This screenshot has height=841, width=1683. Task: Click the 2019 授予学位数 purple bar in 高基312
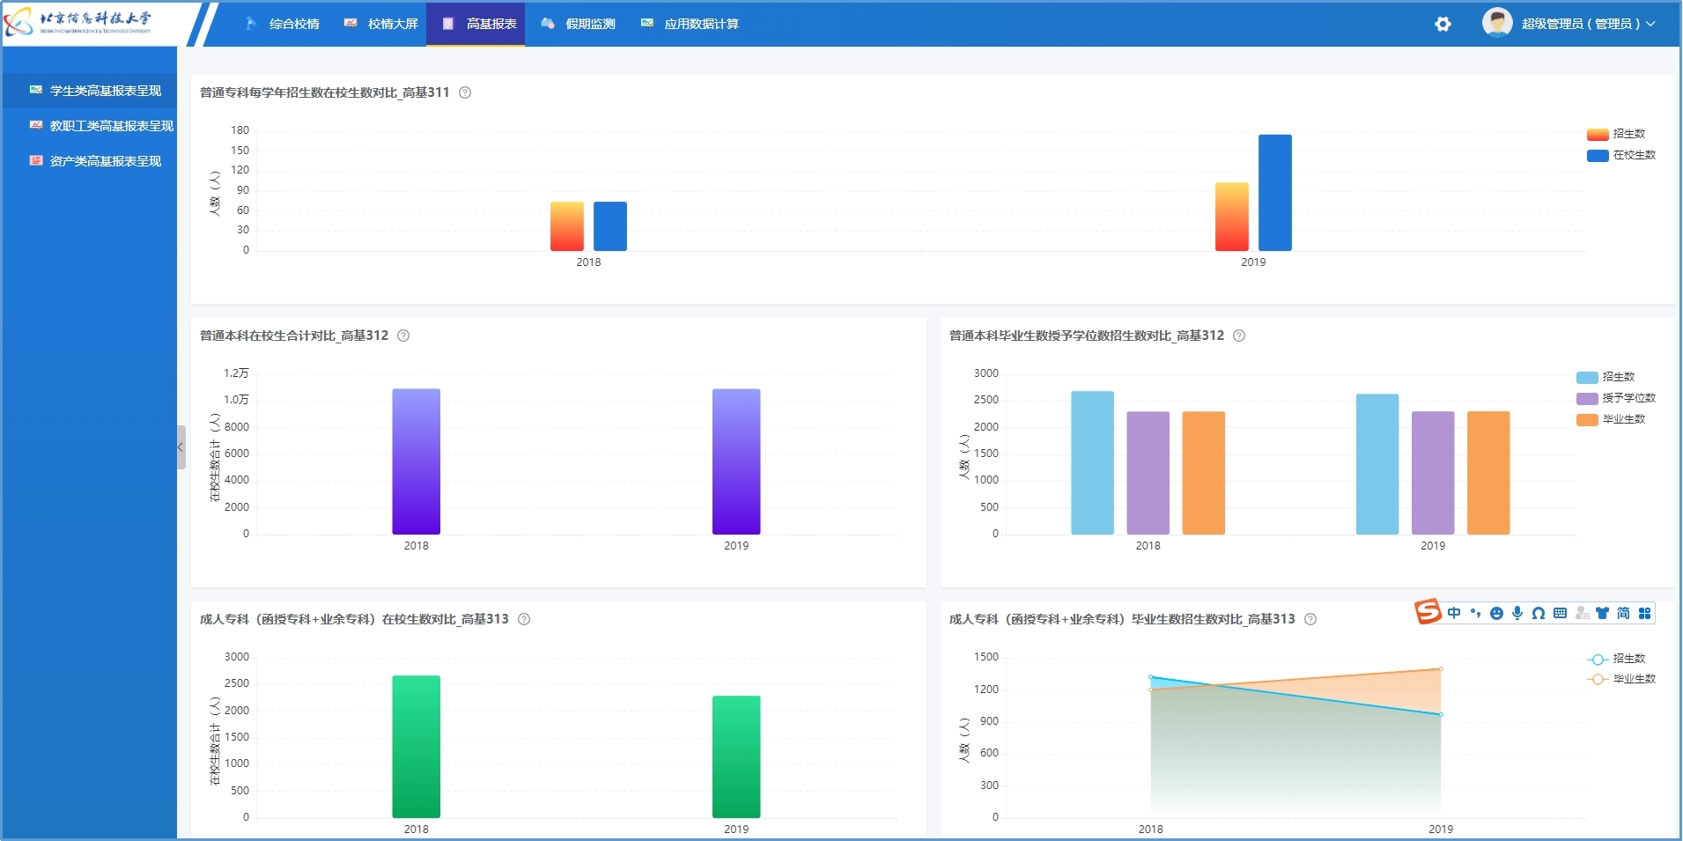coord(1433,473)
